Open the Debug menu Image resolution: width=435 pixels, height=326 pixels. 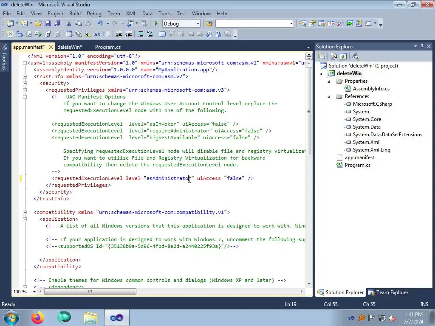pyautogui.click(x=94, y=13)
